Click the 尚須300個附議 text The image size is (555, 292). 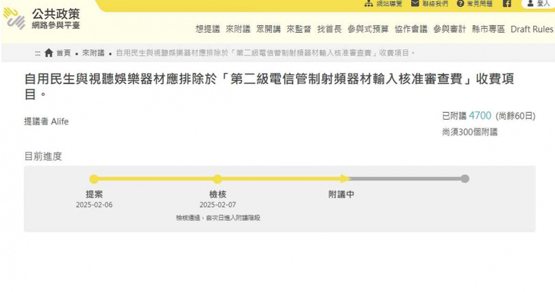click(470, 132)
